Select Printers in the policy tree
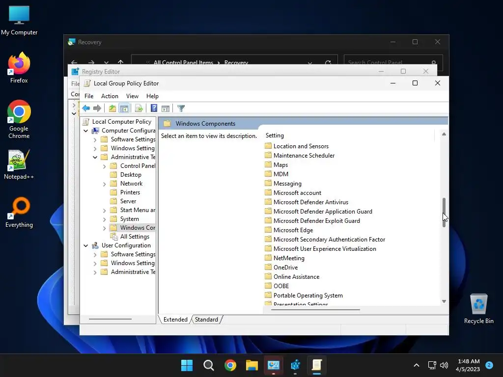 coord(130,192)
